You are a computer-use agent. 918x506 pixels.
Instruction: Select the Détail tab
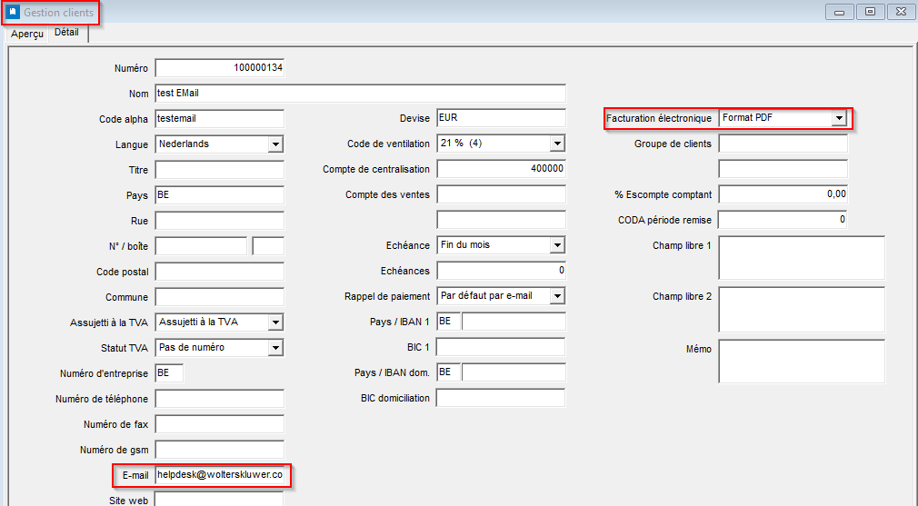pos(66,33)
